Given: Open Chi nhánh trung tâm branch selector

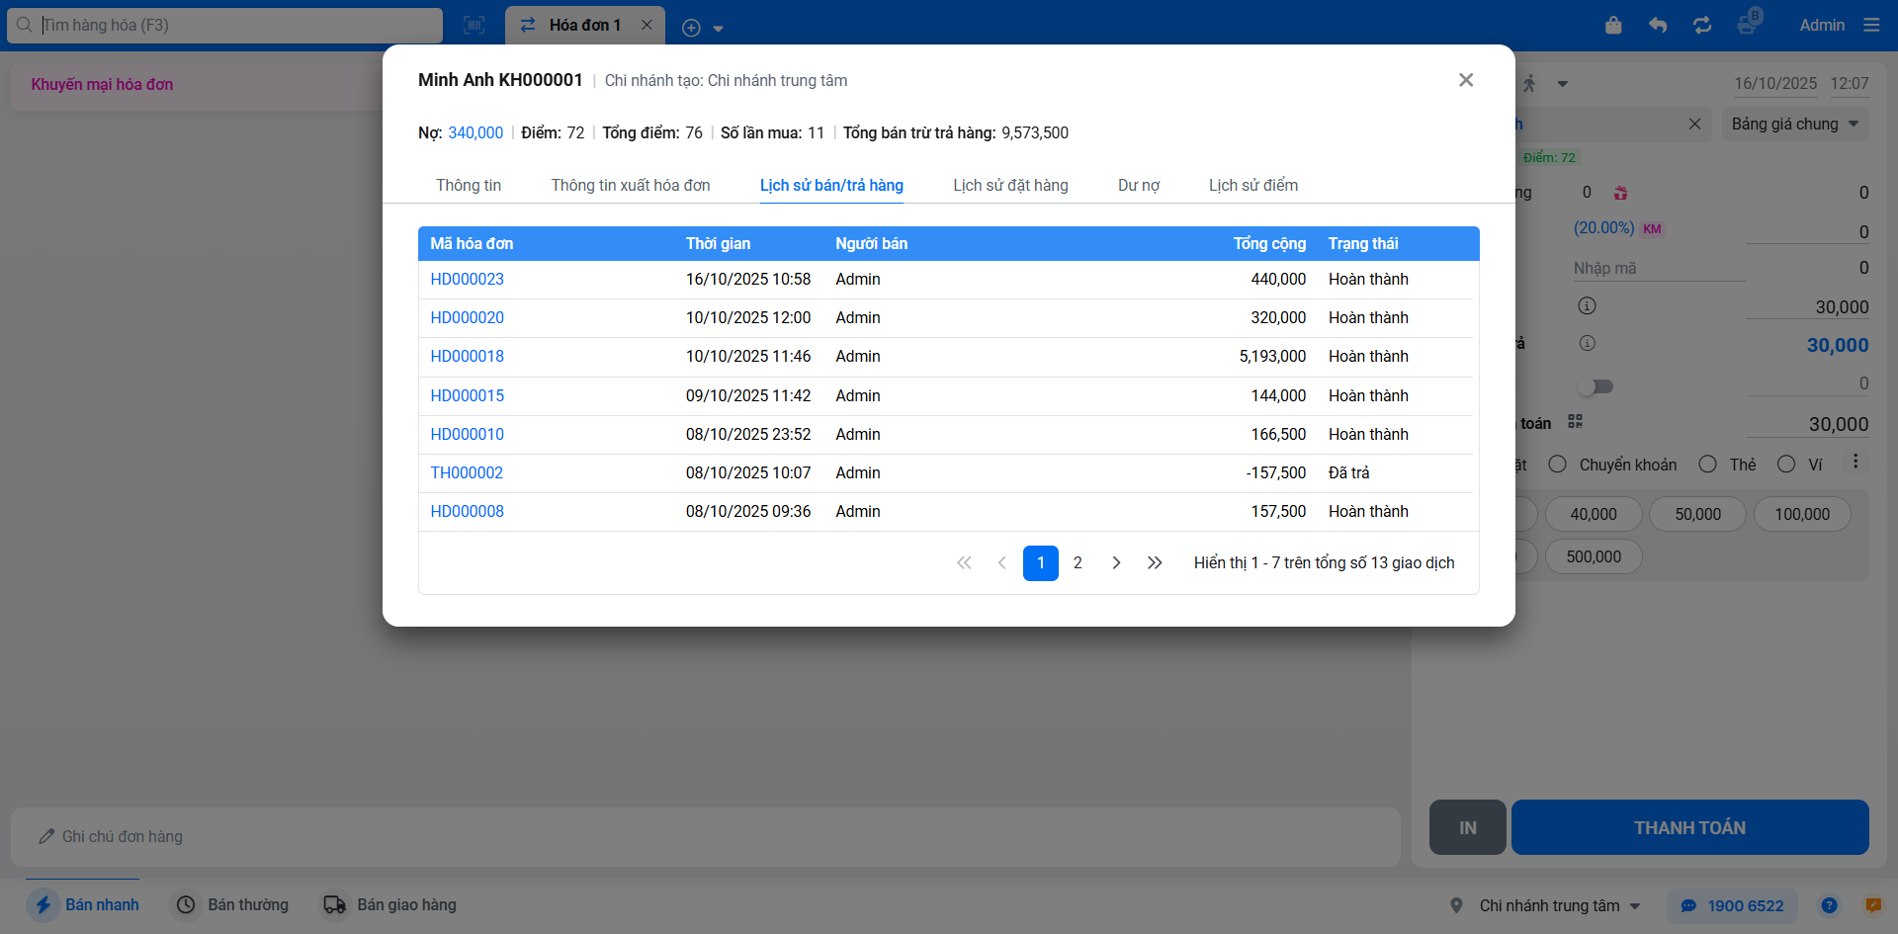Looking at the screenshot, I should [1549, 905].
